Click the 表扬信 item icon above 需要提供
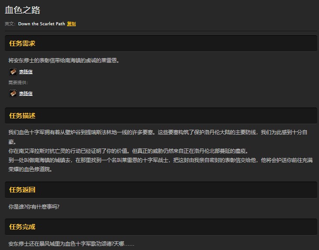 point(13,72)
